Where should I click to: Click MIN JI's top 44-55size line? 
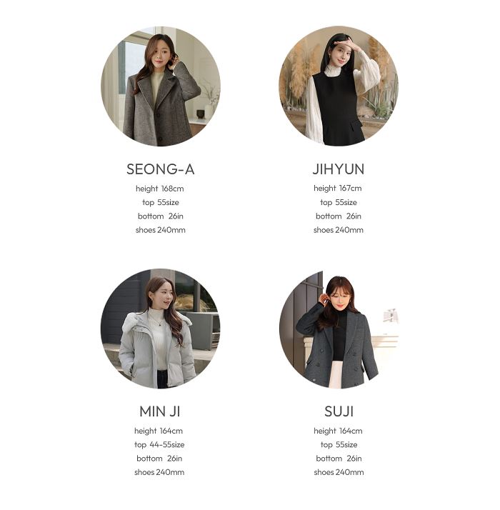click(159, 444)
